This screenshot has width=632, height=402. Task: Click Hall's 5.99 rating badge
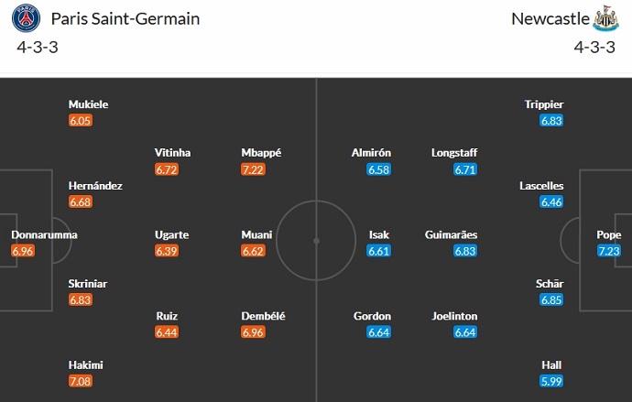[x=551, y=381]
